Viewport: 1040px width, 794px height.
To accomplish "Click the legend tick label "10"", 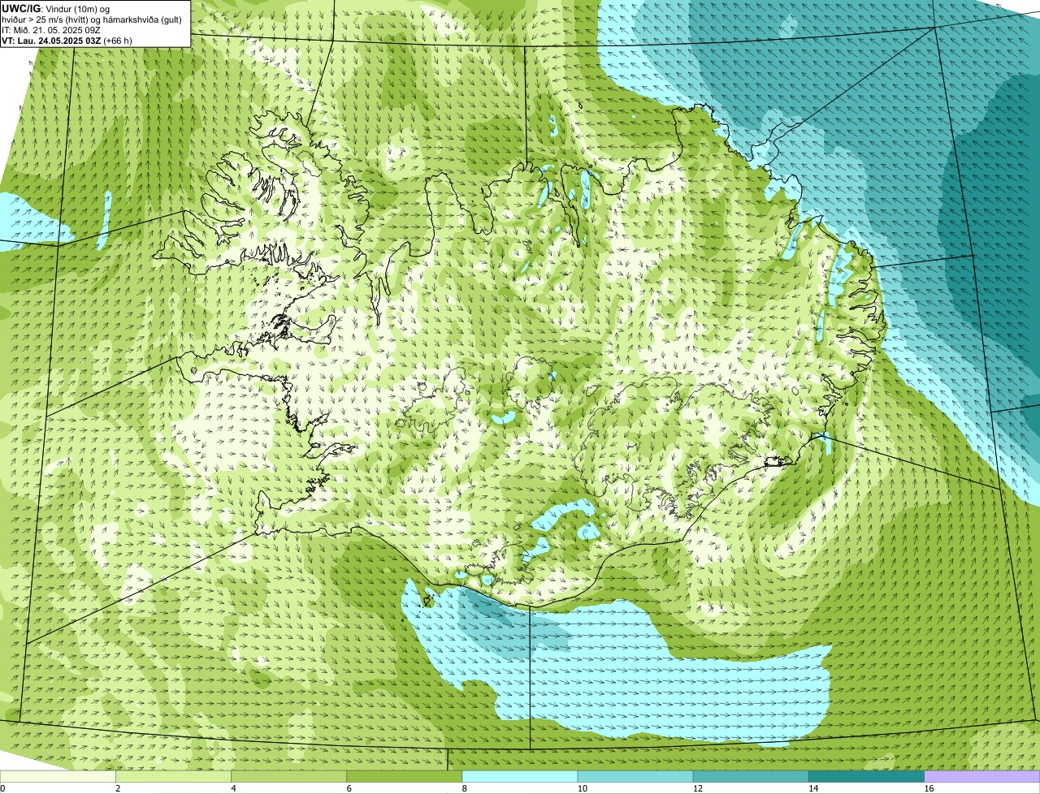I will 582,788.
